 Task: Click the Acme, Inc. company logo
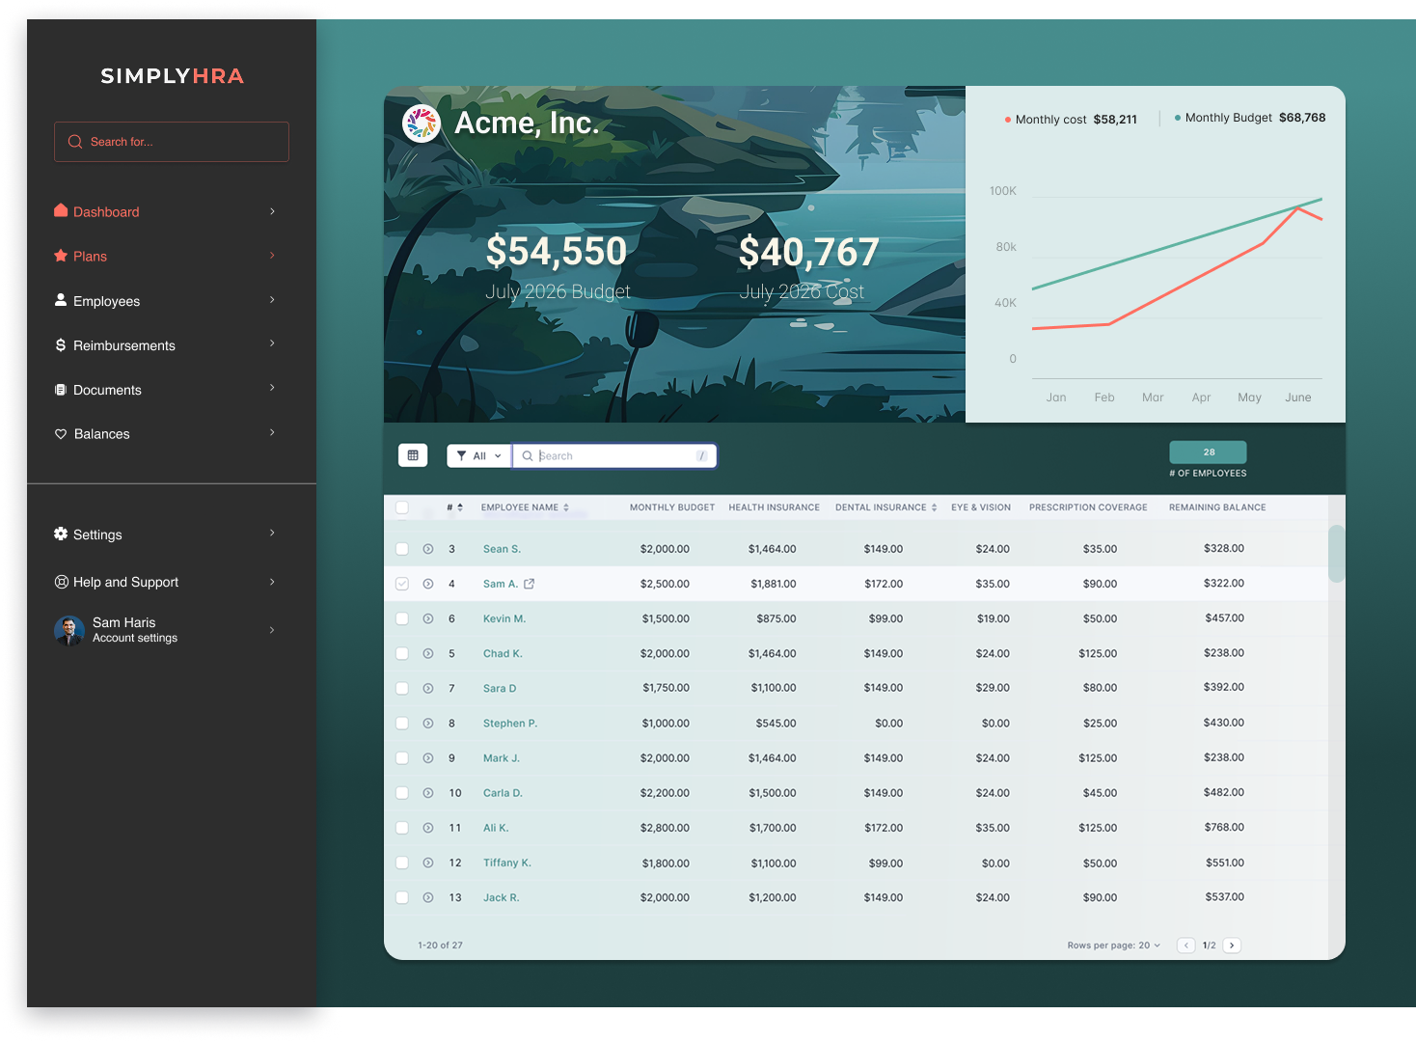coord(422,123)
